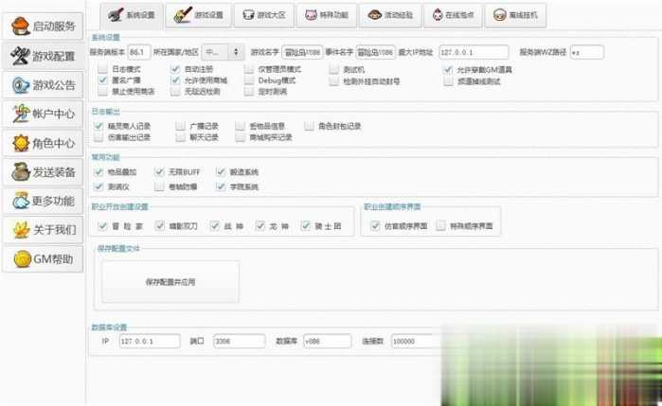Click the 游戏公告 sidebar icon
This screenshot has height=406, width=662.
tap(20, 85)
